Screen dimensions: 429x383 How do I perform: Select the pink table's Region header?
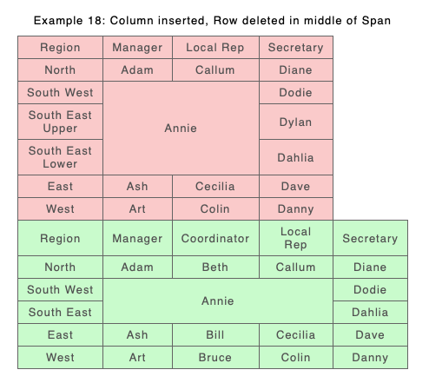coord(60,48)
